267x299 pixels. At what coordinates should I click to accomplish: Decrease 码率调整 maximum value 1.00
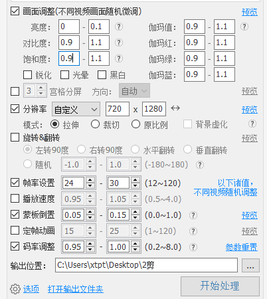[x=135, y=250]
